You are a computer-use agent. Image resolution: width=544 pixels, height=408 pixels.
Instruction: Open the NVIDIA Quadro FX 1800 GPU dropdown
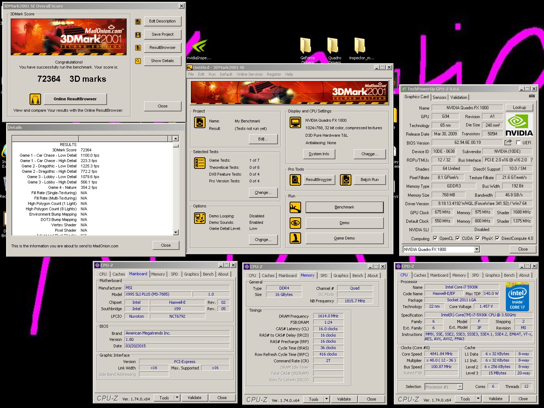[477, 250]
